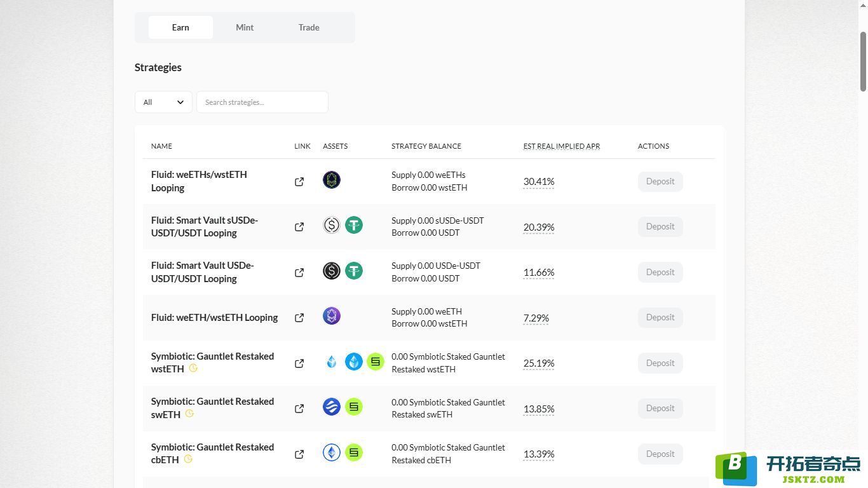The width and height of the screenshot is (868, 488).
Task: Click clock icon next to Restaked swETH
Action: (189, 414)
